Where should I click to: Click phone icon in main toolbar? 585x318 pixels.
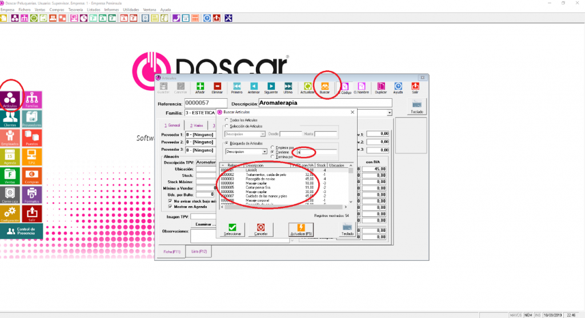(x=176, y=18)
